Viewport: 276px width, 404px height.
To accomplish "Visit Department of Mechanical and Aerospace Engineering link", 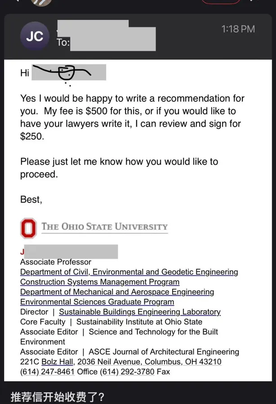I will (117, 292).
